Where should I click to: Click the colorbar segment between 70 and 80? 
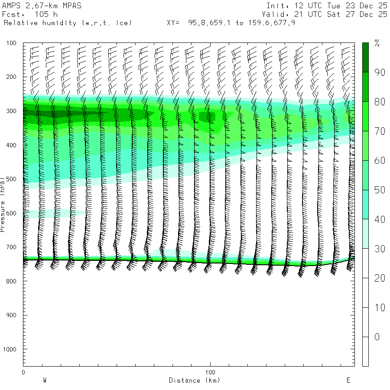[x=365, y=117]
